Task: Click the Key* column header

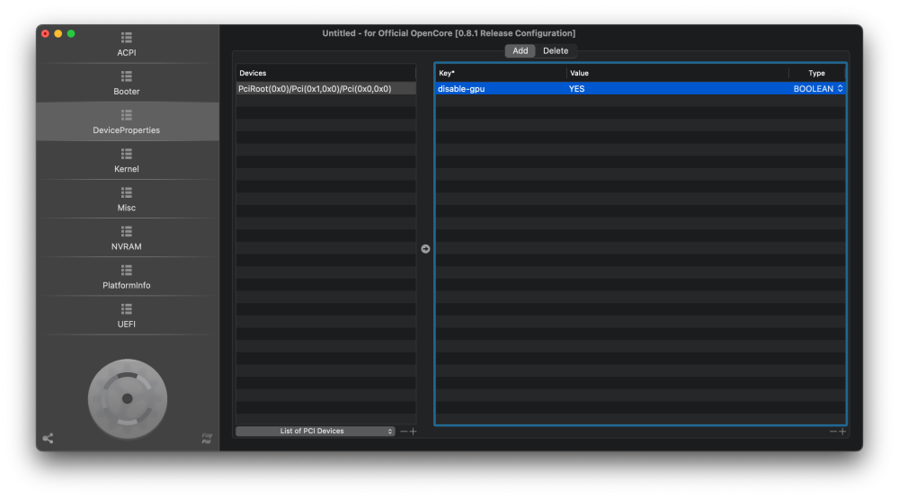Action: click(x=501, y=73)
